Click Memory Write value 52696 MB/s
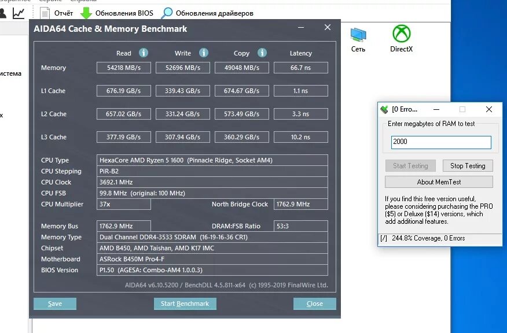The image size is (507, 333). 183,68
